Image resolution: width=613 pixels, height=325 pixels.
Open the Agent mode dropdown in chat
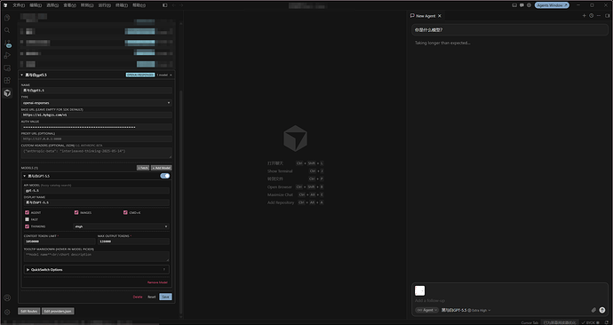pyautogui.click(x=426, y=310)
